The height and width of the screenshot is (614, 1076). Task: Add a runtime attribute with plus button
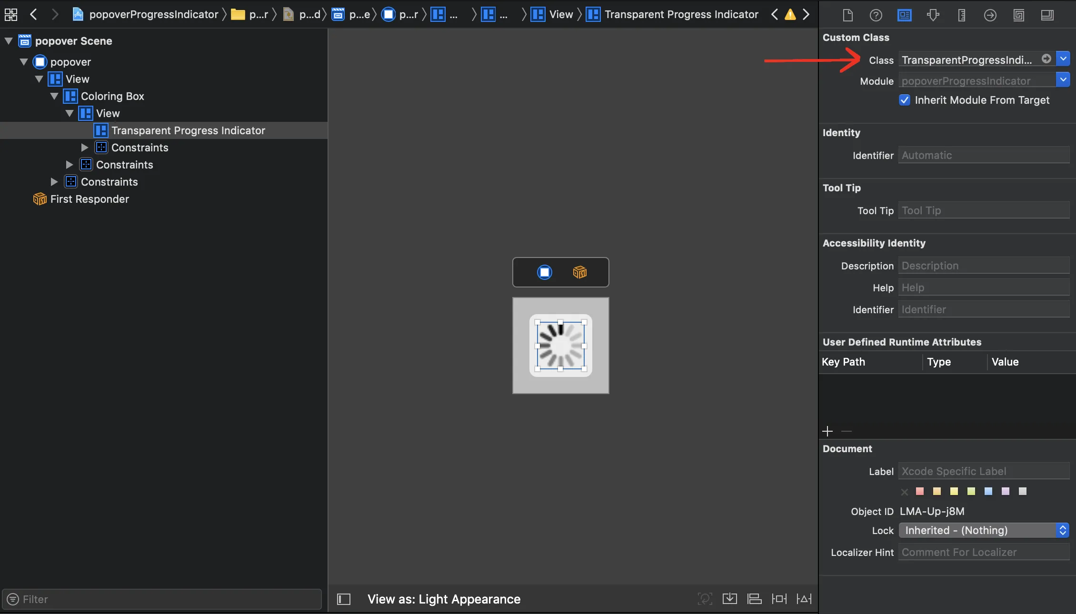pos(827,431)
